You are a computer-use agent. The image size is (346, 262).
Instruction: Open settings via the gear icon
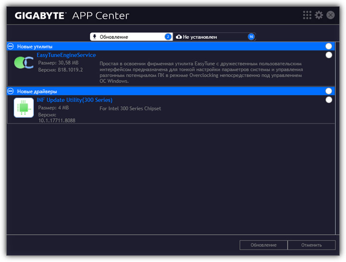[x=319, y=15]
